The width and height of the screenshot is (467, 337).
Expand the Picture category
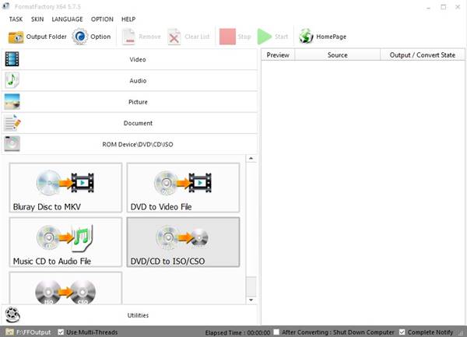pos(129,102)
